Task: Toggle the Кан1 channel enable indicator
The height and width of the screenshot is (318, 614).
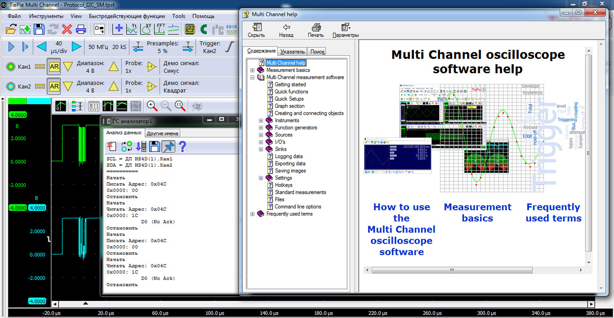Action: [11, 67]
